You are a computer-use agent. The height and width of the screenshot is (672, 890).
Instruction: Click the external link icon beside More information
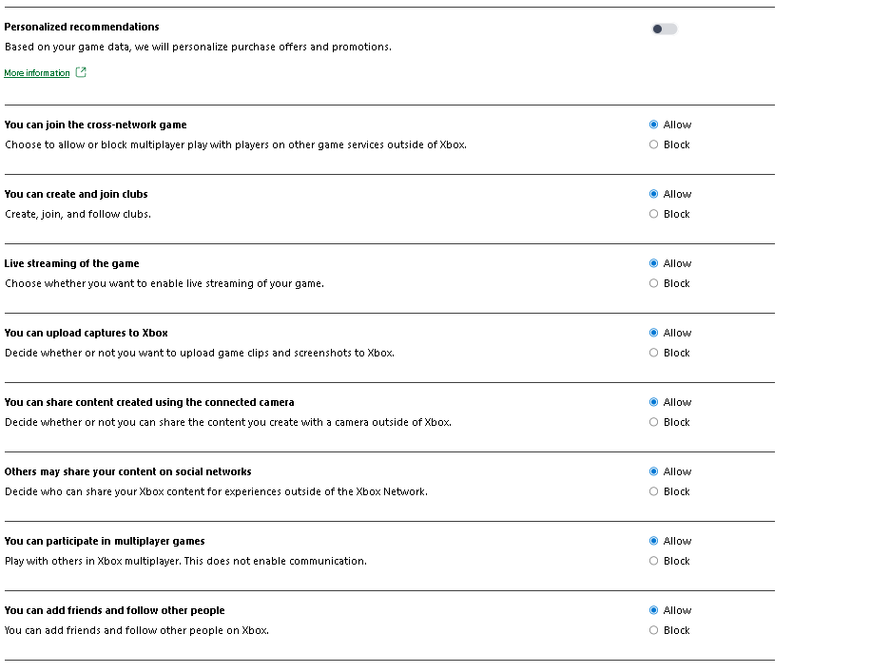tap(81, 72)
